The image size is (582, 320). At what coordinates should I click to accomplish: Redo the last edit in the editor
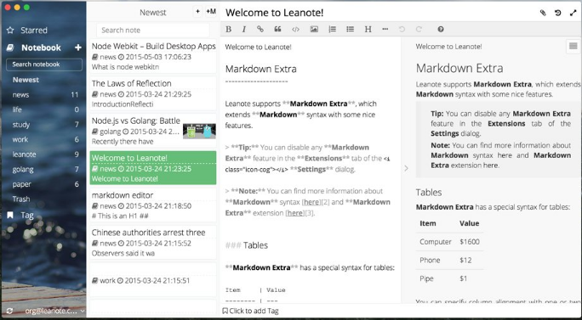coord(419,29)
